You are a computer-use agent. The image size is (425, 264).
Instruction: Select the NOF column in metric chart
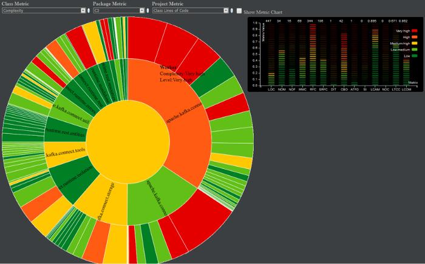click(x=292, y=54)
